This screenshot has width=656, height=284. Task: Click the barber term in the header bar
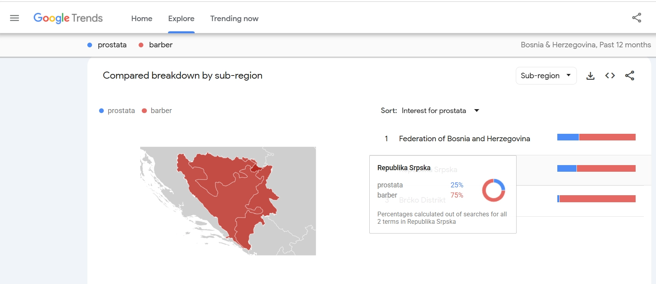tap(161, 45)
